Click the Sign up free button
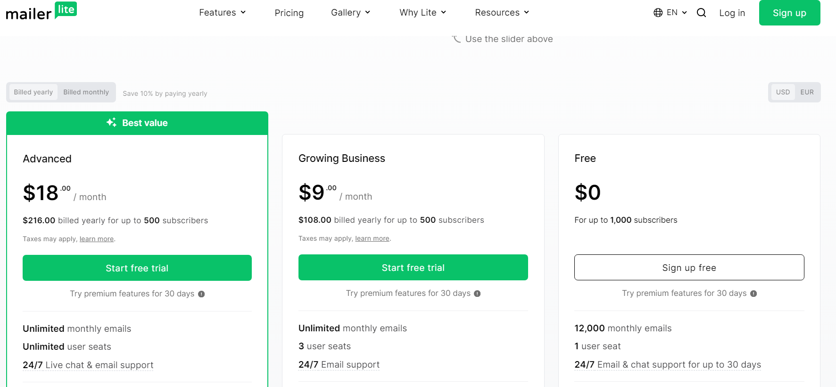 coord(689,268)
